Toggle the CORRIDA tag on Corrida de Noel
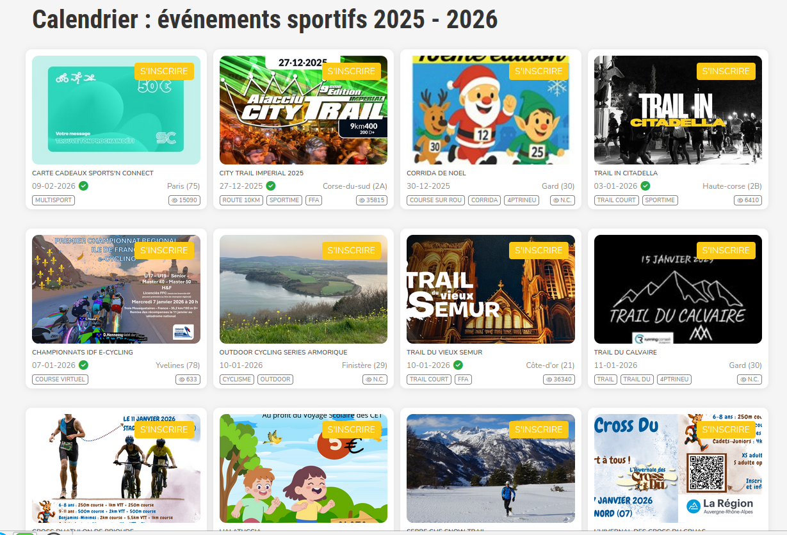This screenshot has width=787, height=535. click(484, 200)
